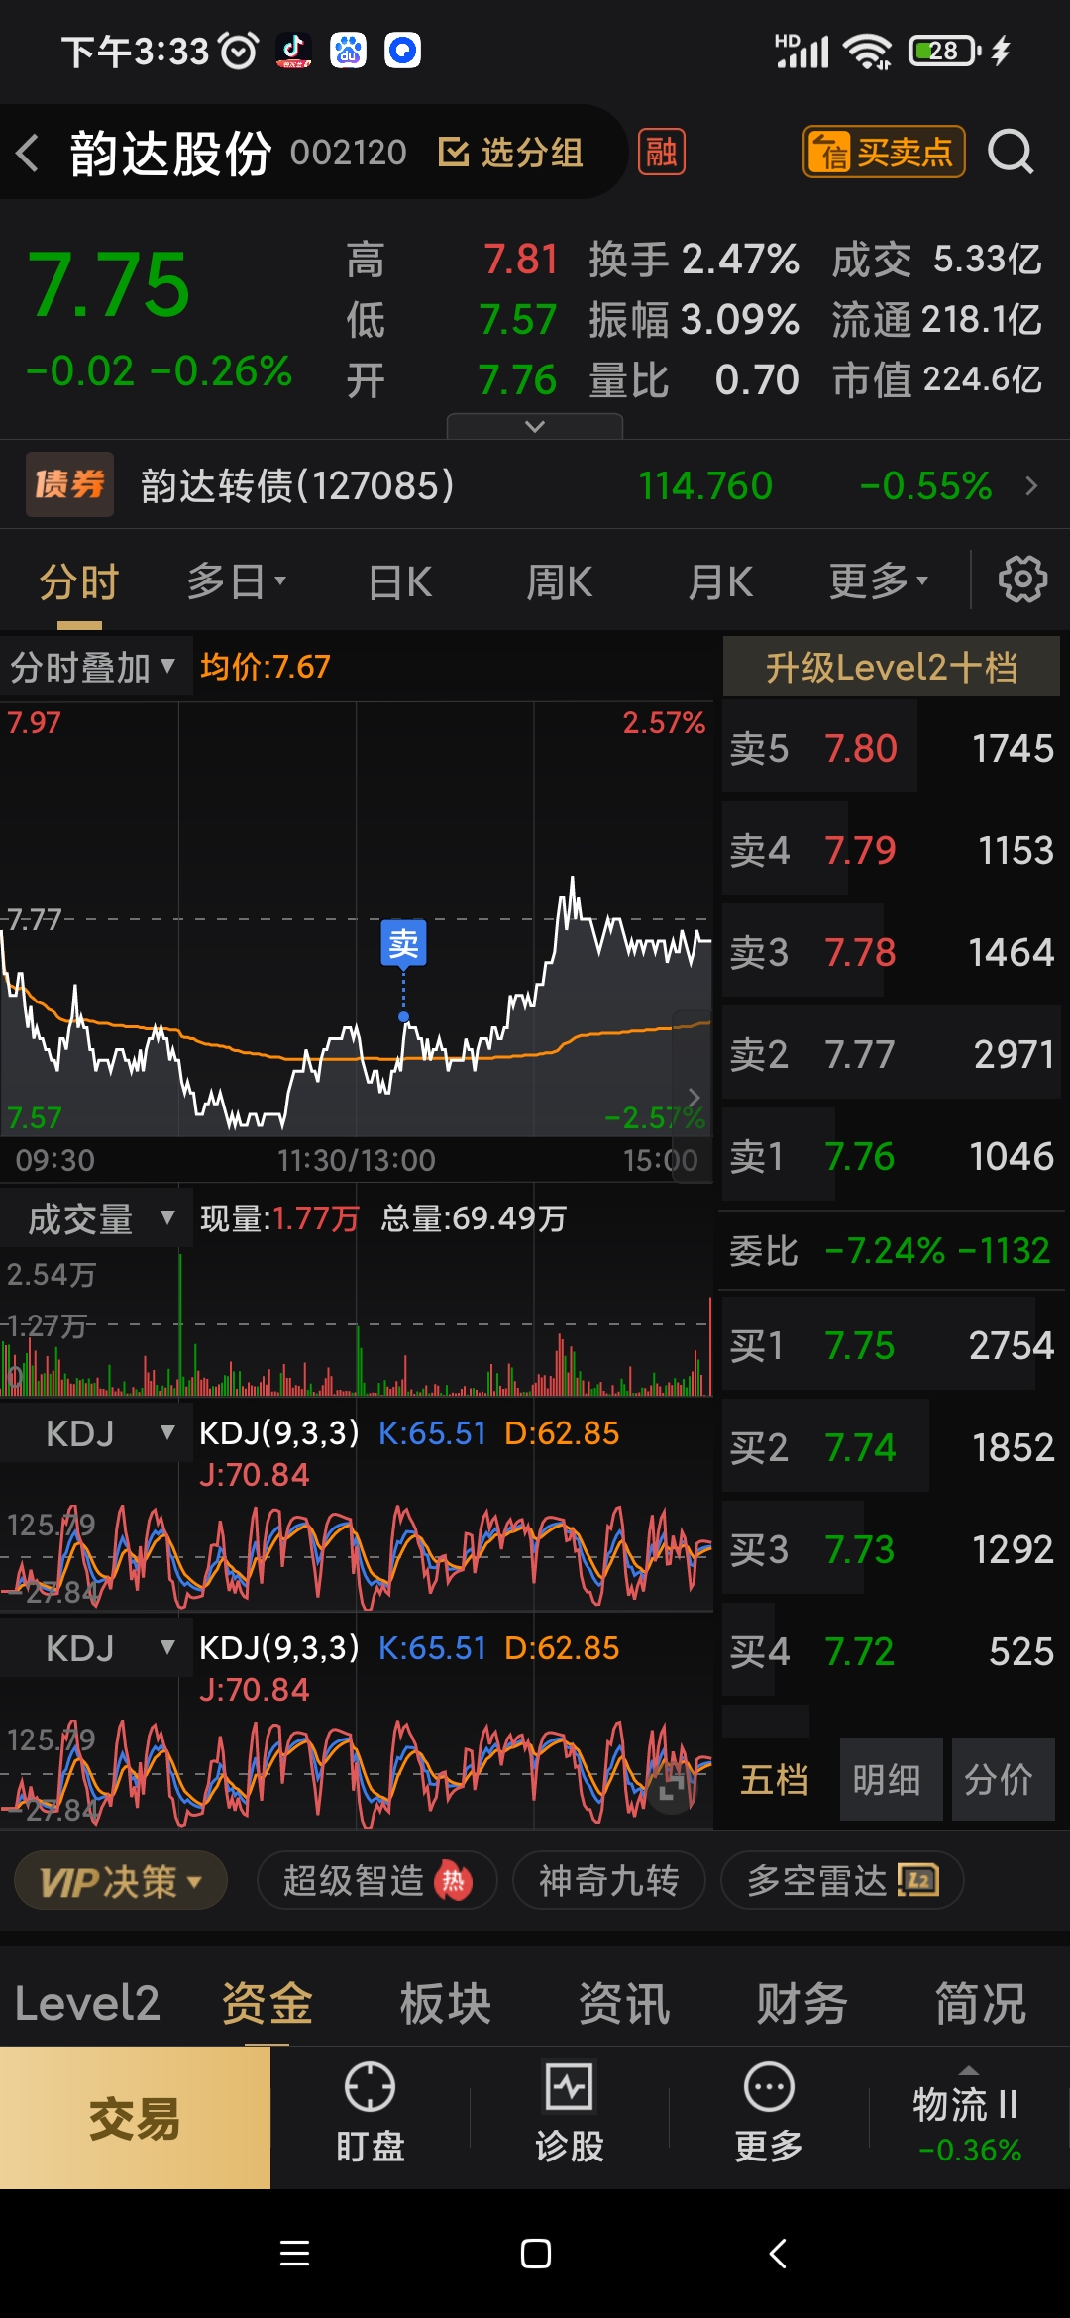
Task: Select 买1 7.75 order row
Action: click(x=892, y=1345)
